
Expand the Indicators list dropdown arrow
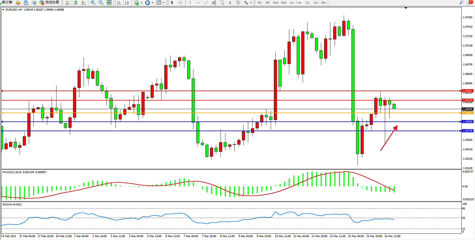141,3
